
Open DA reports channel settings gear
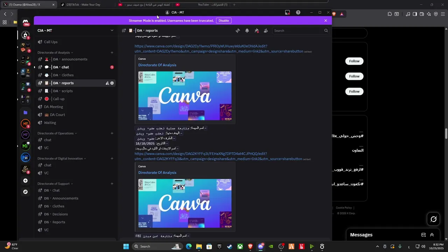(x=112, y=83)
